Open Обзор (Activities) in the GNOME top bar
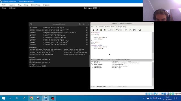Viewport: 181px width, 101px height. point(4,8)
